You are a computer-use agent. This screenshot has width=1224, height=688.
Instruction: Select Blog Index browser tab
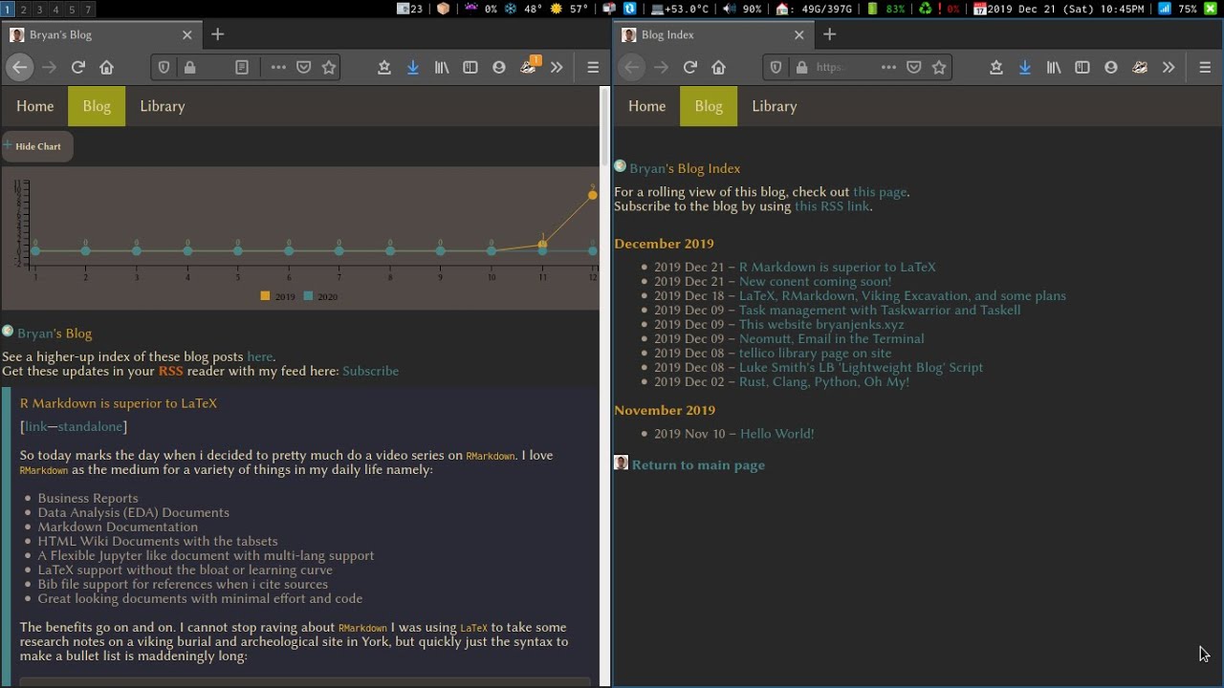pos(712,34)
